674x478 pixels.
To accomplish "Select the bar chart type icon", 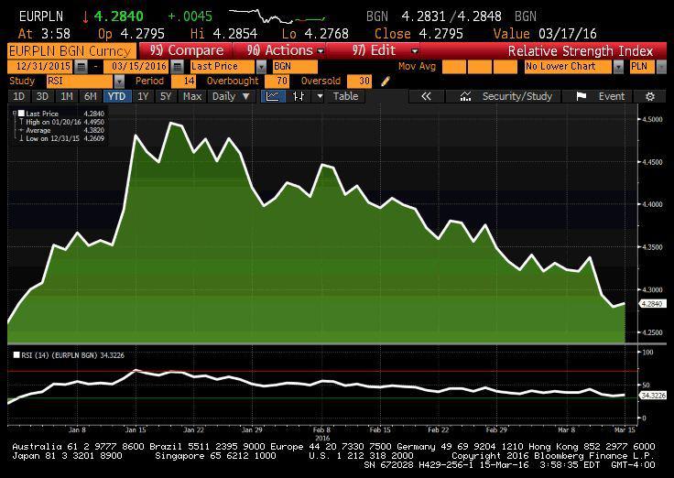I will [x=298, y=96].
